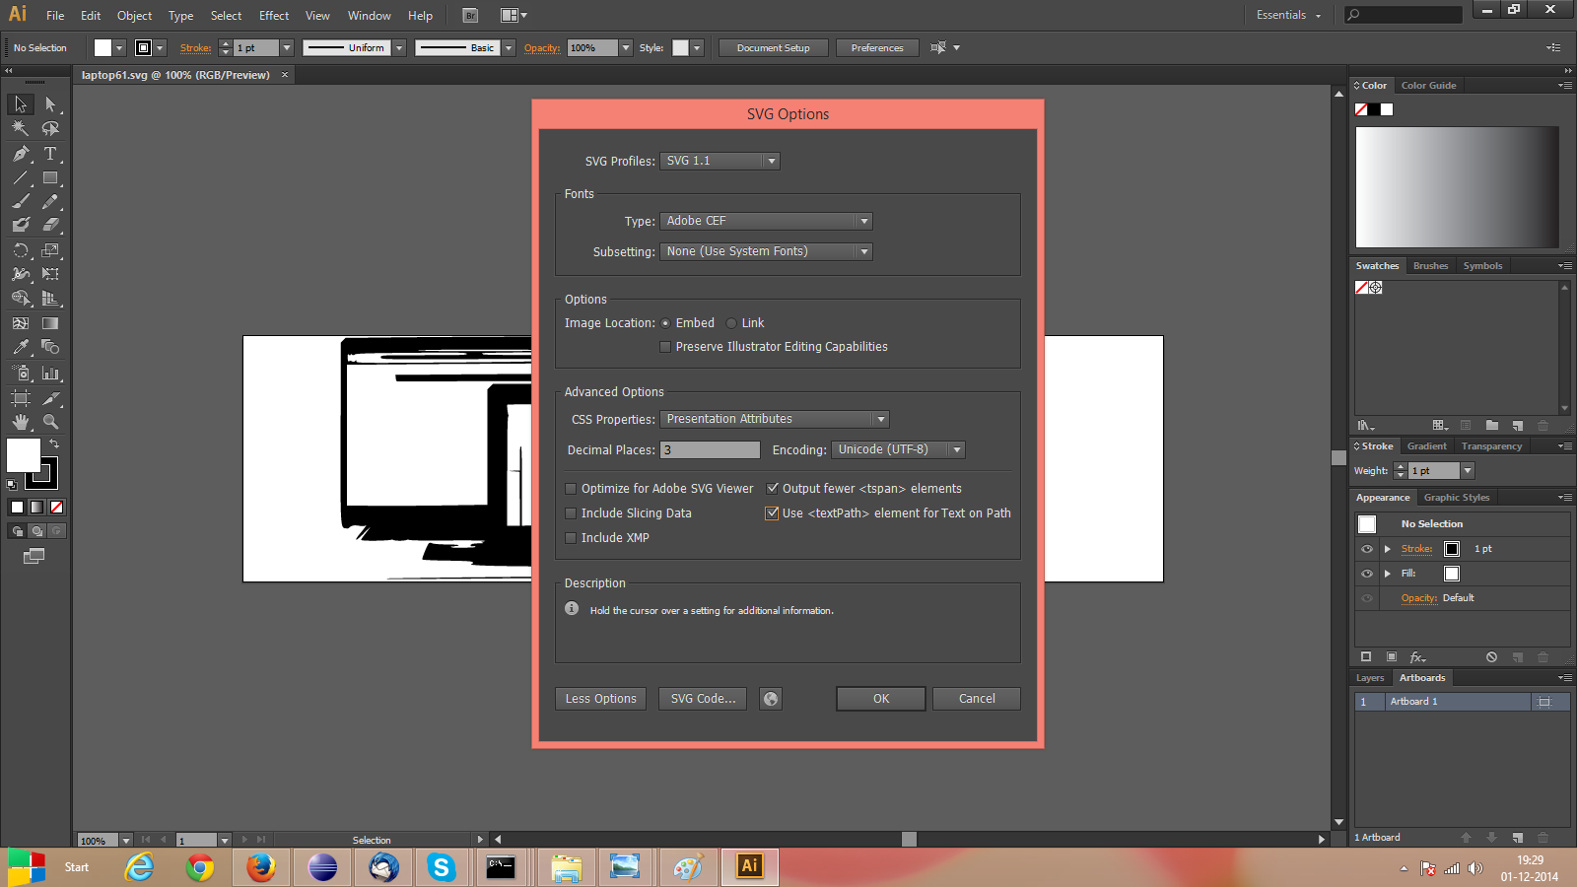This screenshot has width=1577, height=887.
Task: Select the Gradient tool in the toolbox
Action: coord(50,323)
